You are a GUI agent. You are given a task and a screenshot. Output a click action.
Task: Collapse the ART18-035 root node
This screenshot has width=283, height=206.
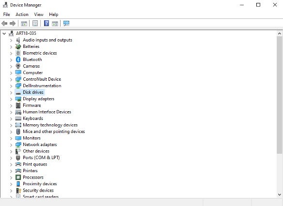pyautogui.click(x=4, y=33)
